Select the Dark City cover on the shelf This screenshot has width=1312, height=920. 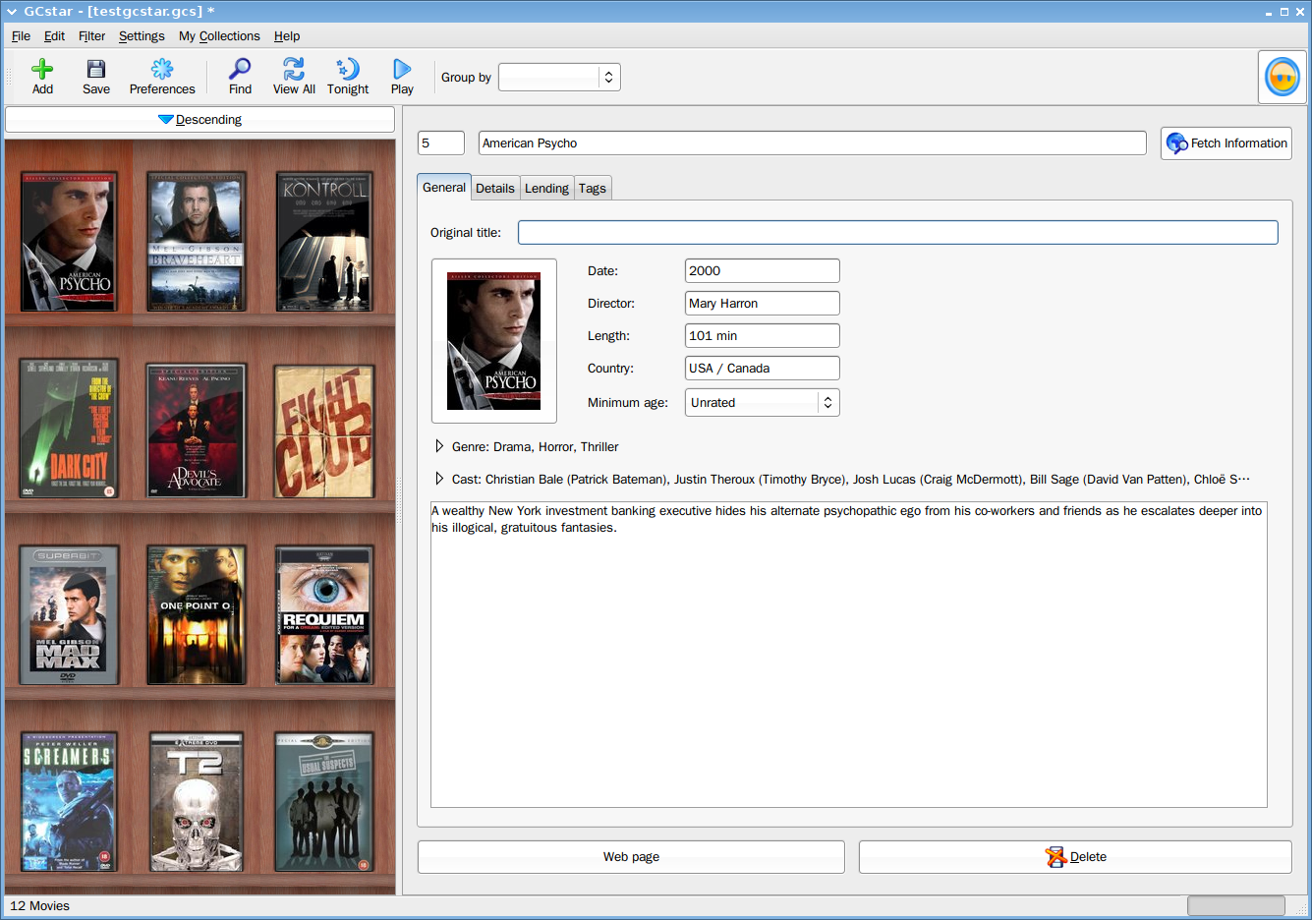coord(69,429)
